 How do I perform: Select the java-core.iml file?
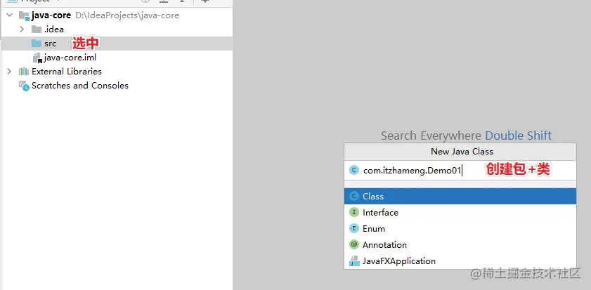(70, 58)
